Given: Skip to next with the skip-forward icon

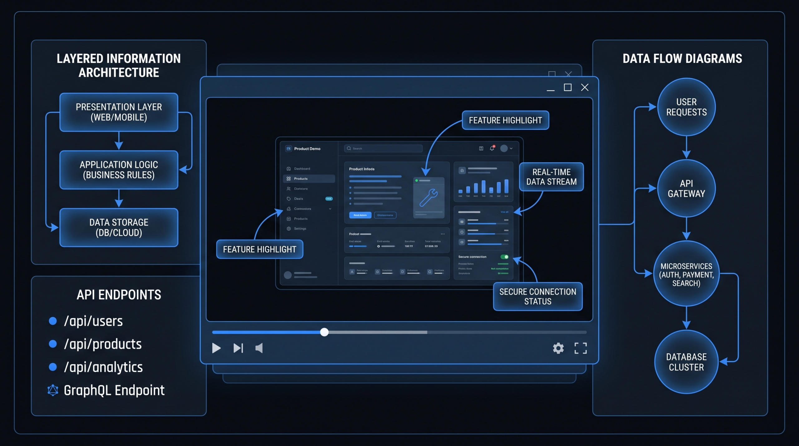Looking at the screenshot, I should [238, 348].
